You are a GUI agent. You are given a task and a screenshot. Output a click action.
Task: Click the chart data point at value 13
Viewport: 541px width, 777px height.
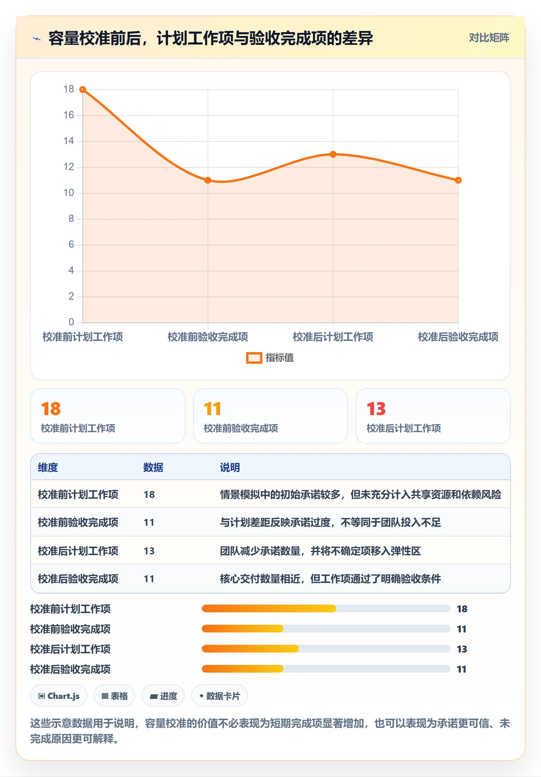pyautogui.click(x=333, y=154)
